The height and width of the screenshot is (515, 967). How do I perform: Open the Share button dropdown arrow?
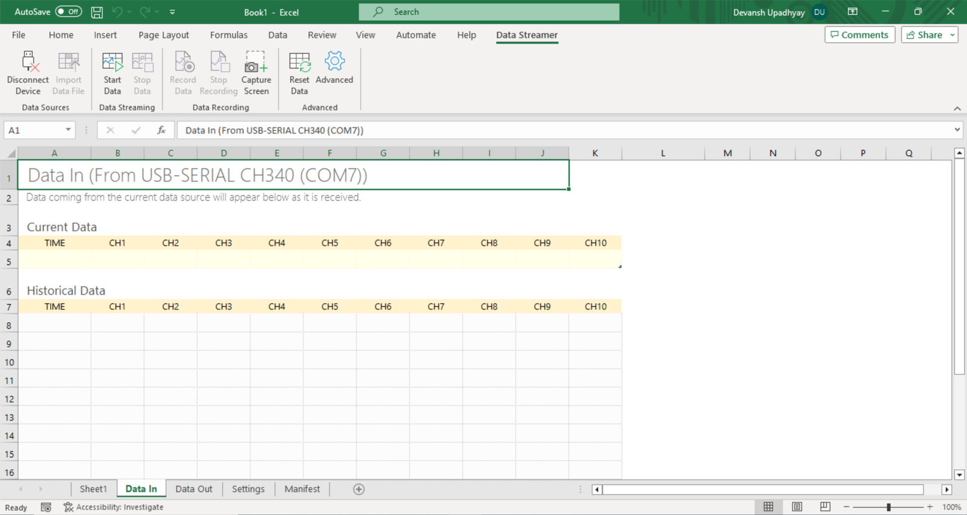(x=952, y=35)
